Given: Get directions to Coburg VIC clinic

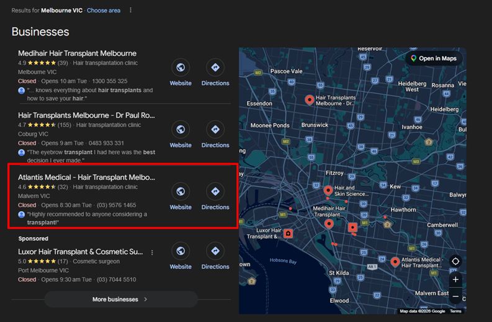Looking at the screenshot, I should 215,130.
